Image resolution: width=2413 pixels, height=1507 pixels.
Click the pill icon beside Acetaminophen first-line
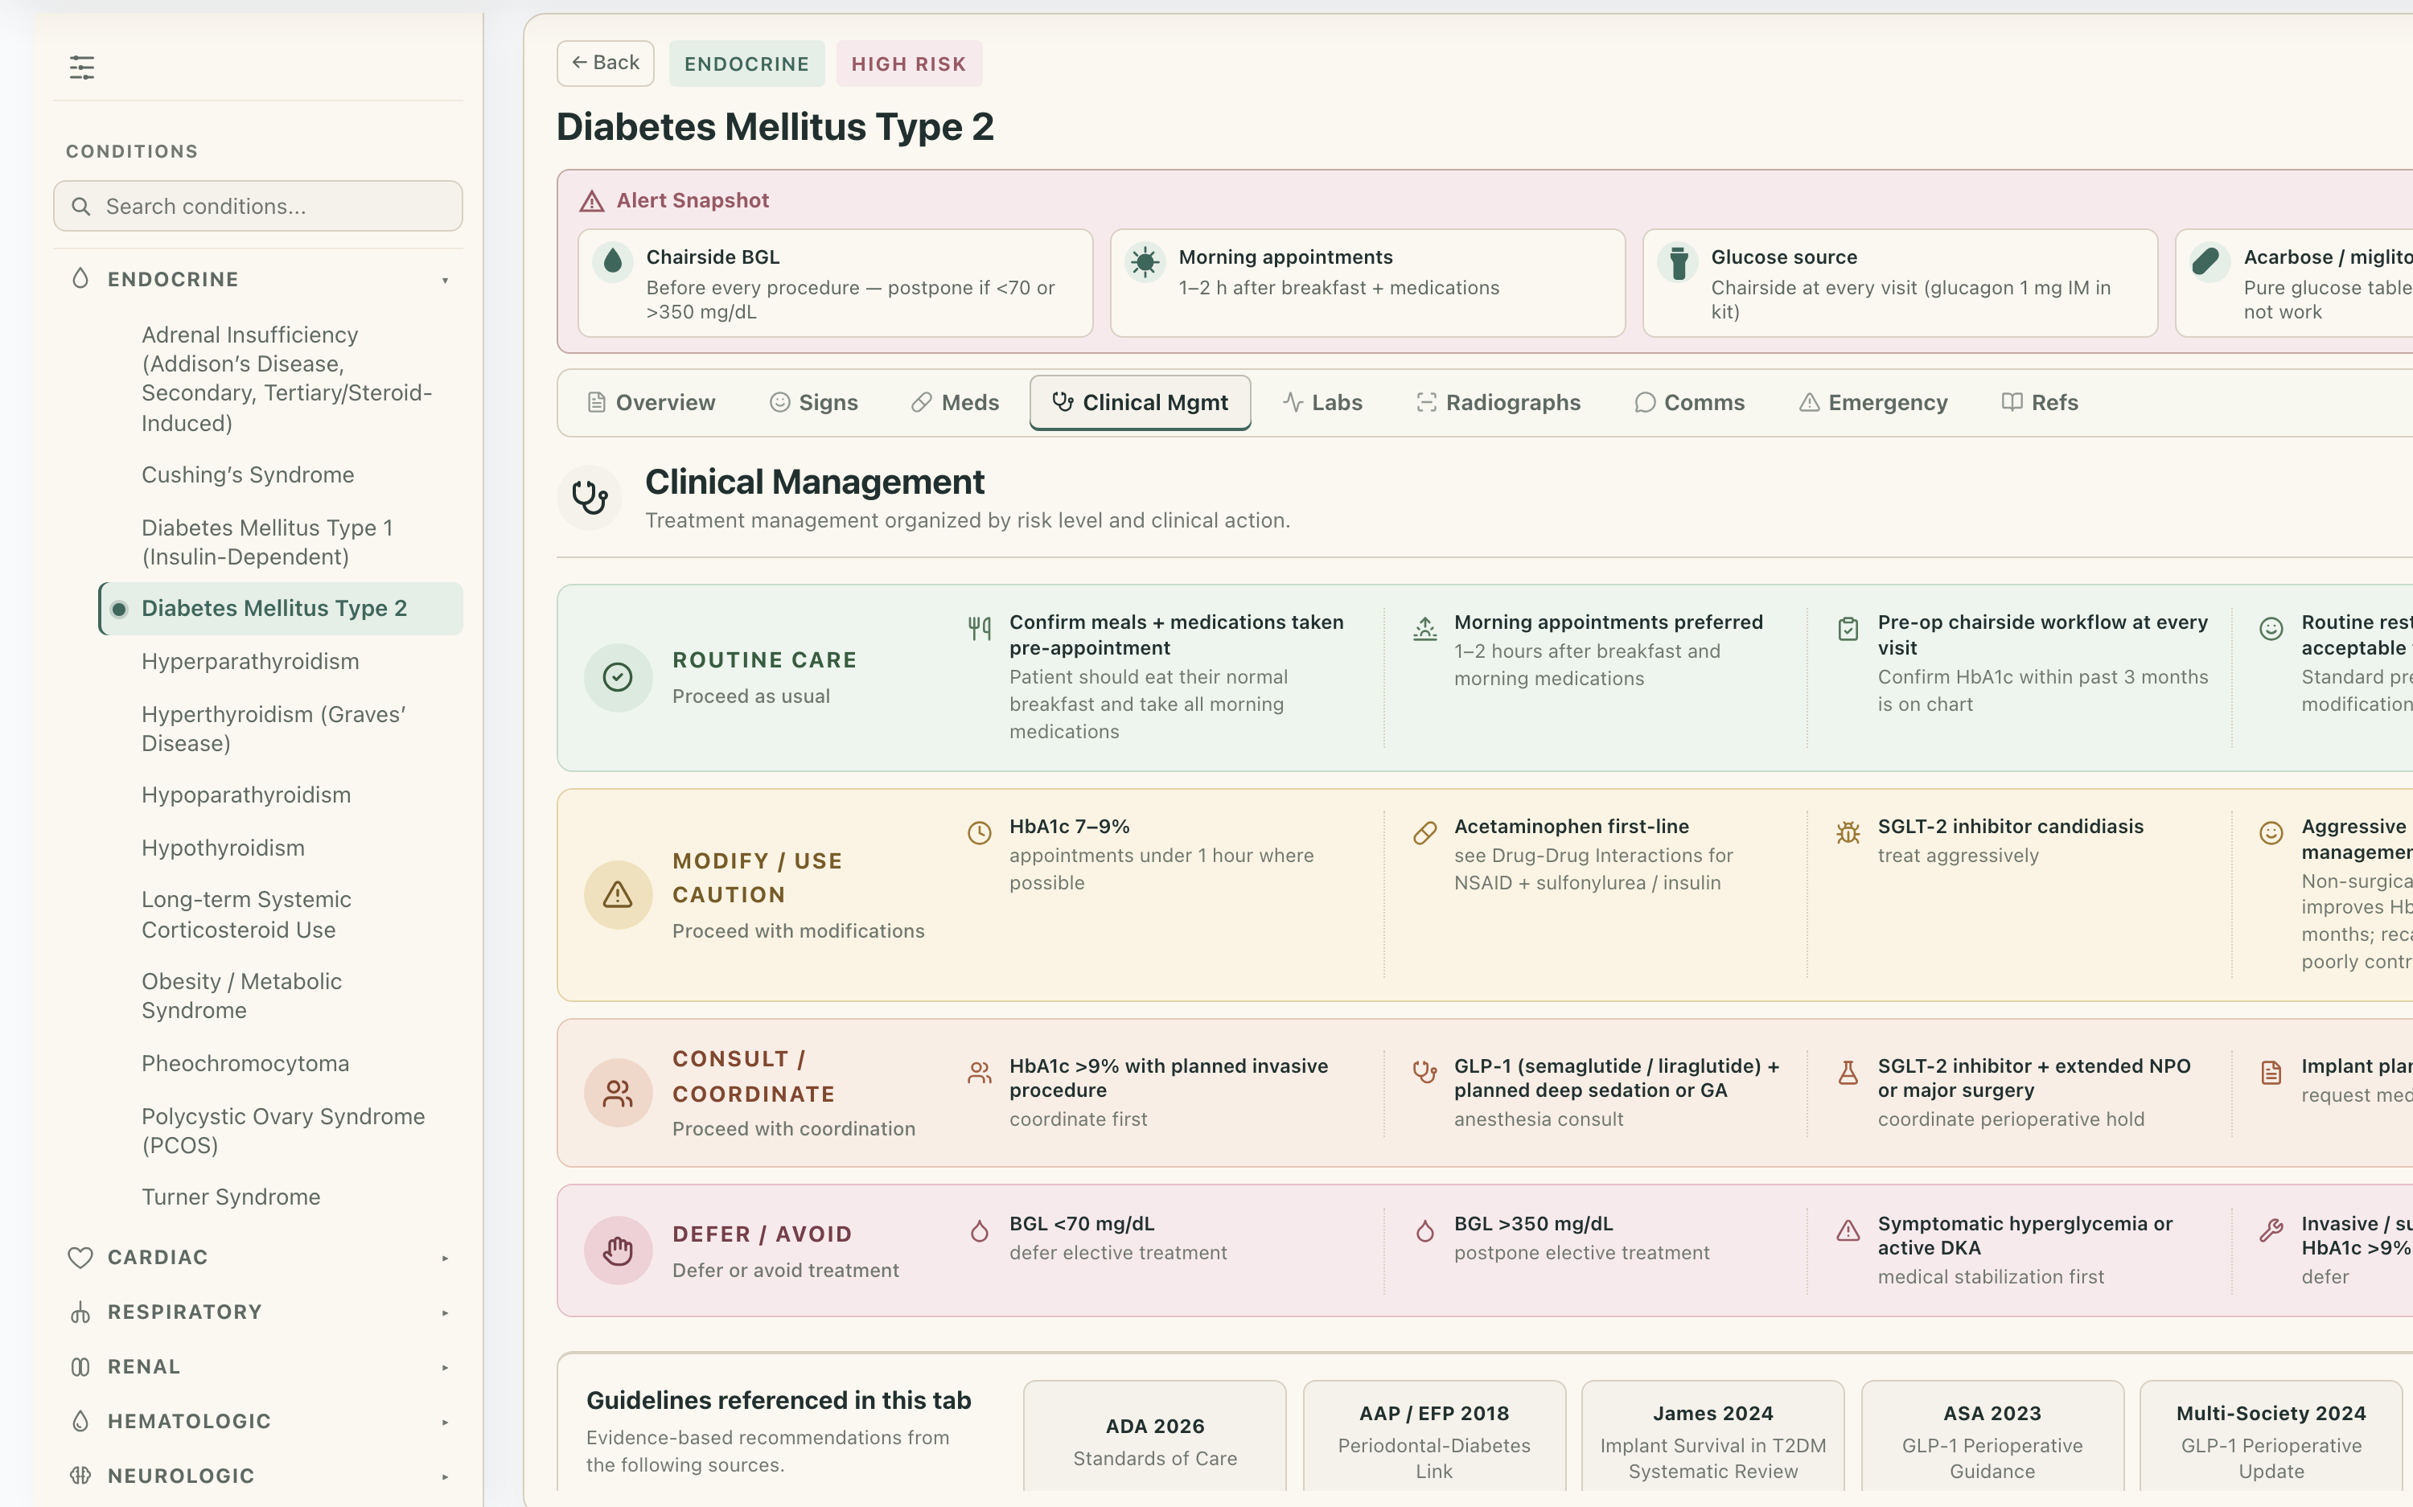(x=1425, y=832)
